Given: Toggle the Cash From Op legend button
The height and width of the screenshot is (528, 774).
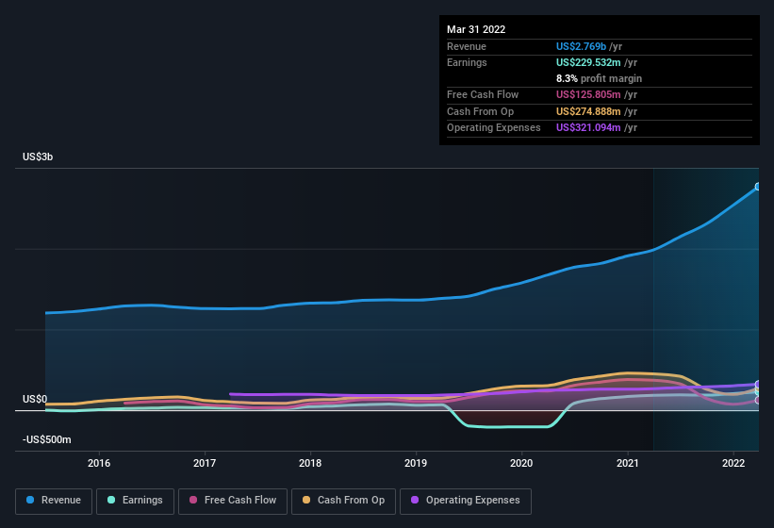Looking at the screenshot, I should (x=343, y=501).
